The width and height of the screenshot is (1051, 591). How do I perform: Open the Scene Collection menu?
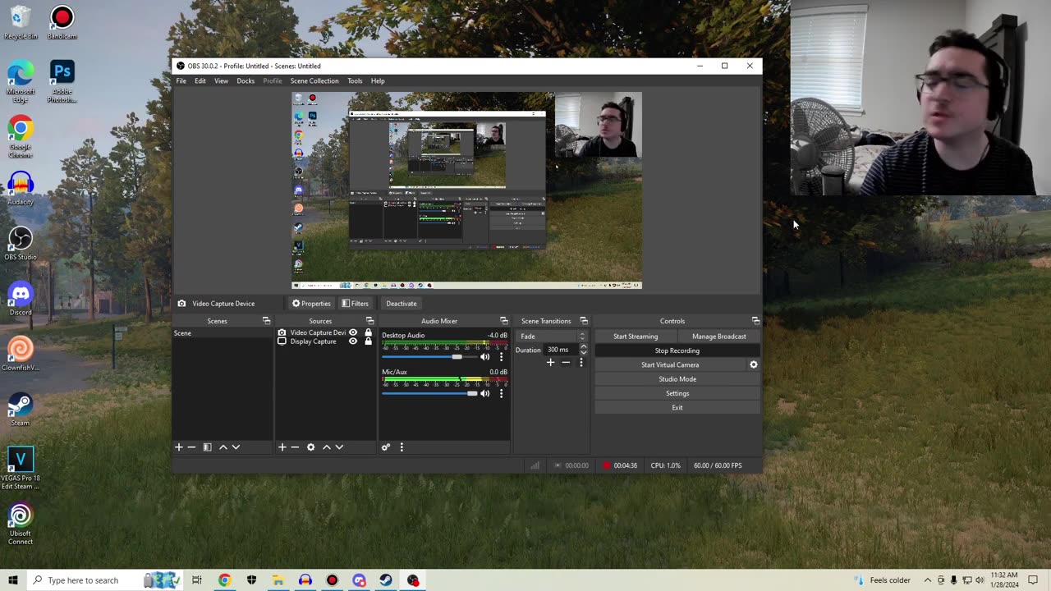pyautogui.click(x=314, y=81)
